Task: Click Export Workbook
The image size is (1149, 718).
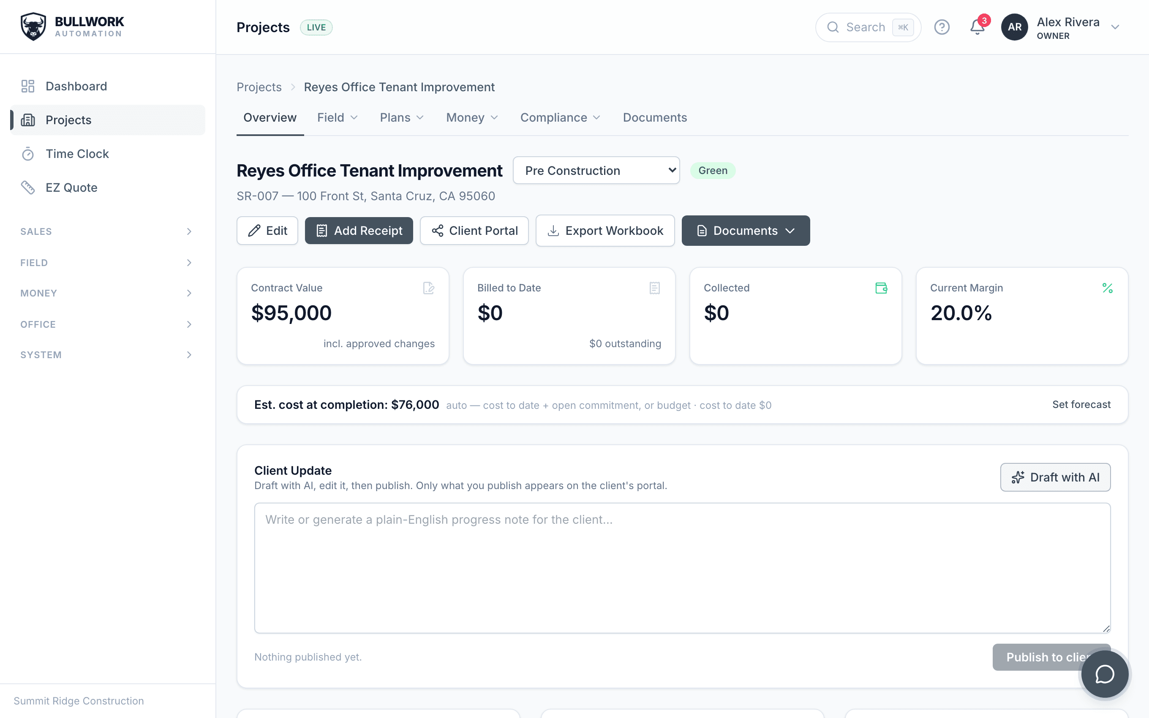Action: 605,231
